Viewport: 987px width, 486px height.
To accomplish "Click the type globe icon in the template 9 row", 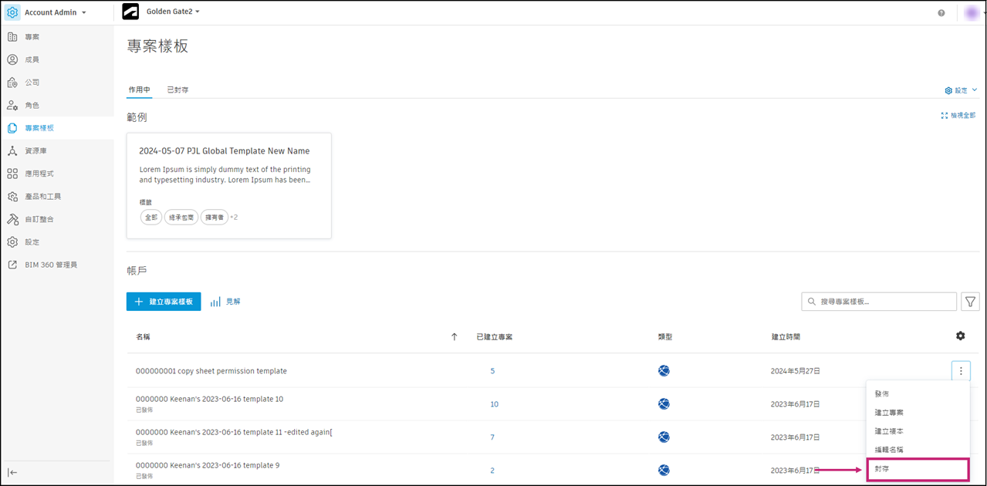I will tap(664, 471).
